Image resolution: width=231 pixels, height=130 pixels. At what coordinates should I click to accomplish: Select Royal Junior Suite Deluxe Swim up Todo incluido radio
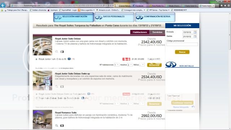click(36, 94)
